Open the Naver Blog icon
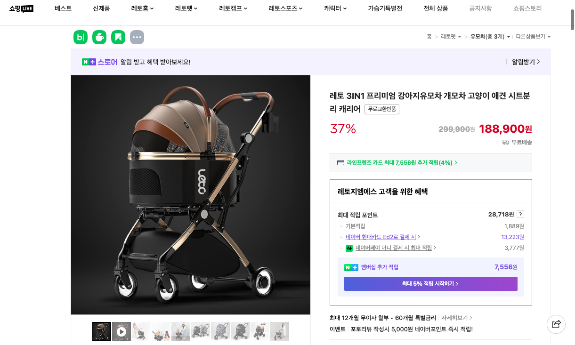The image size is (575, 345). point(80,37)
